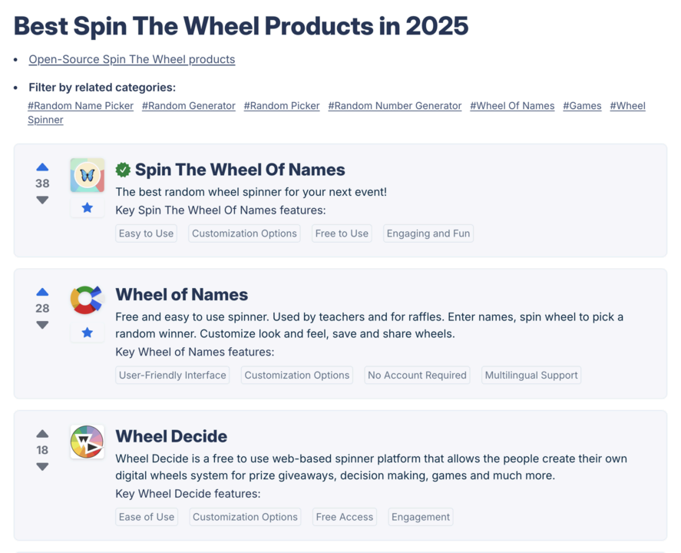Downvote Wheel Decide product
This screenshot has width=681, height=553.
42,466
